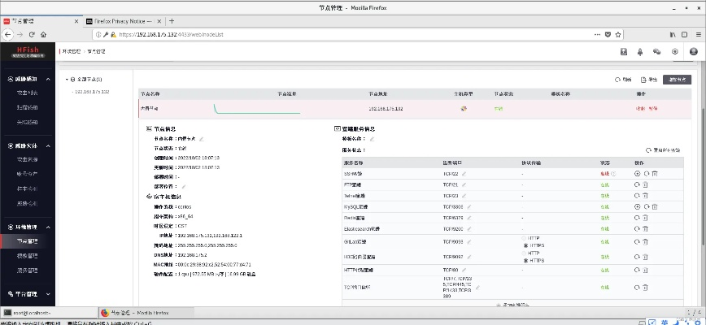The image size is (706, 325).
Task: Click the trash icon in the SSH row
Action: [655, 174]
